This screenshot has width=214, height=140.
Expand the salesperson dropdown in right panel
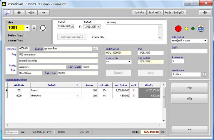click(205, 41)
